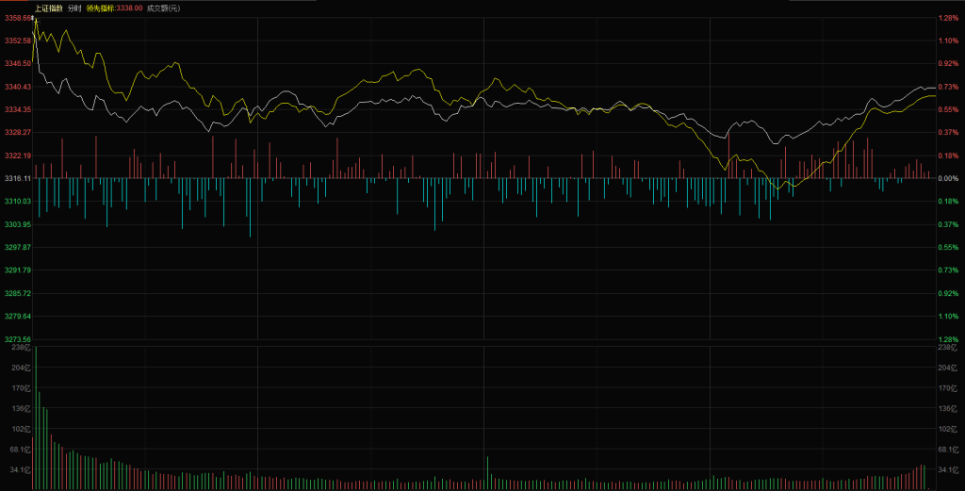Click the 3334.35 price axis label
This screenshot has height=491, width=965.
tap(17, 109)
